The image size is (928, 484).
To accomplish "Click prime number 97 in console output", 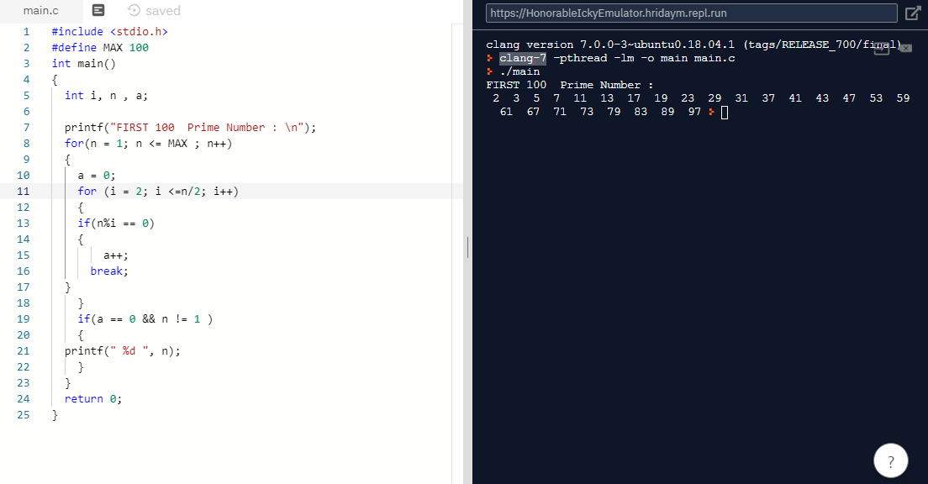I will click(694, 112).
